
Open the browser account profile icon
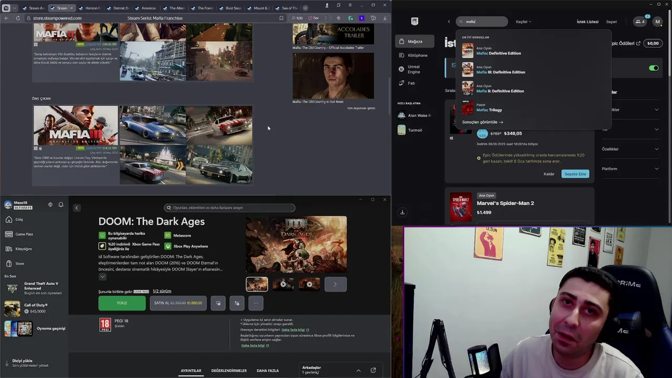[327, 5]
